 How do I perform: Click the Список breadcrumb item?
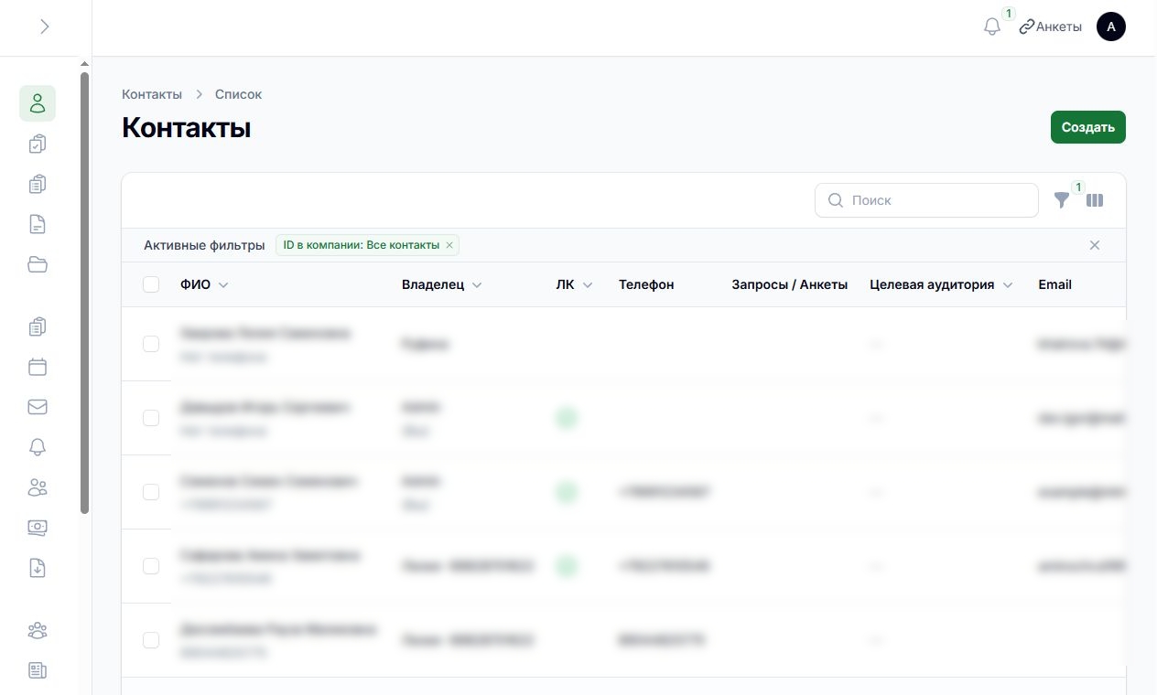coord(238,94)
